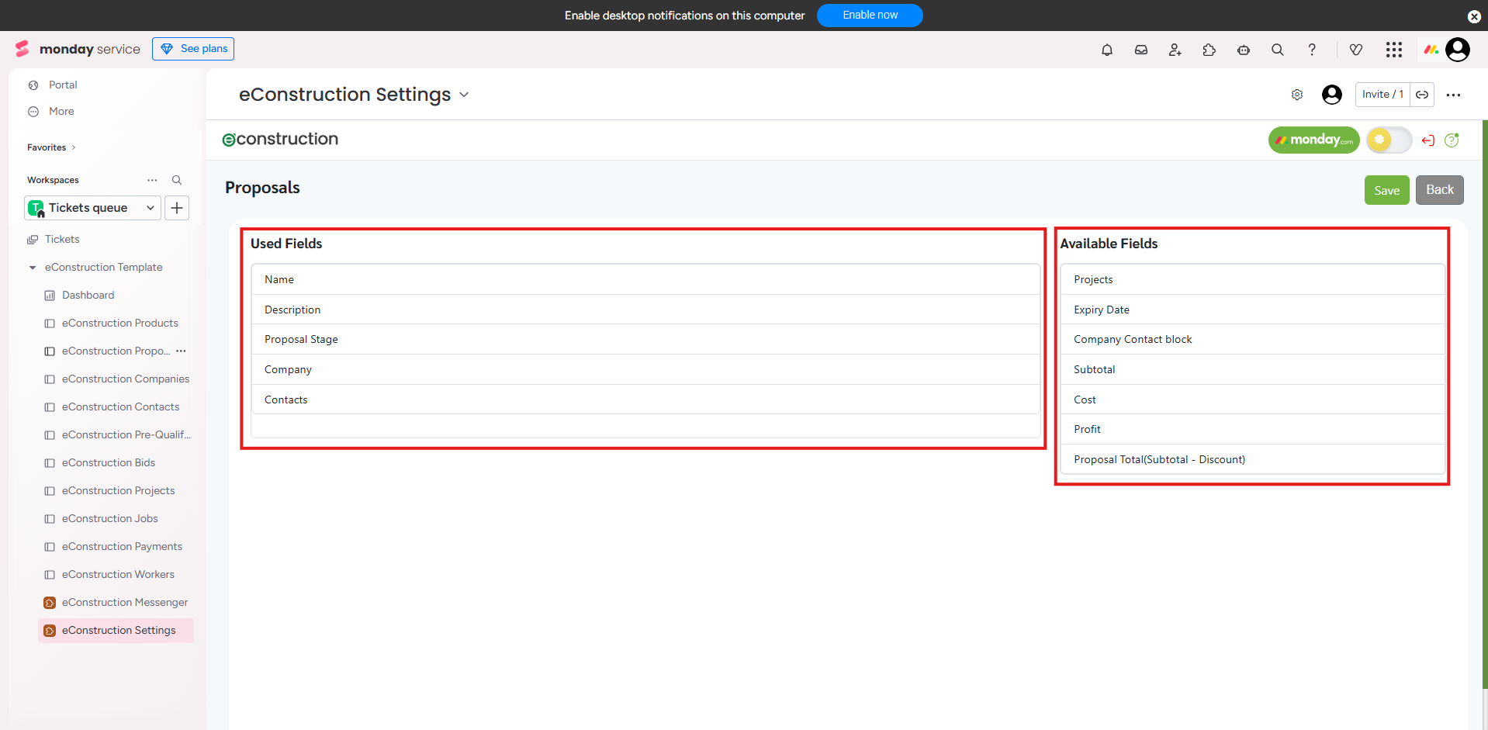Viewport: 1488px width, 730px height.
Task: Open the apps marketplace puzzle icon
Action: [1209, 50]
